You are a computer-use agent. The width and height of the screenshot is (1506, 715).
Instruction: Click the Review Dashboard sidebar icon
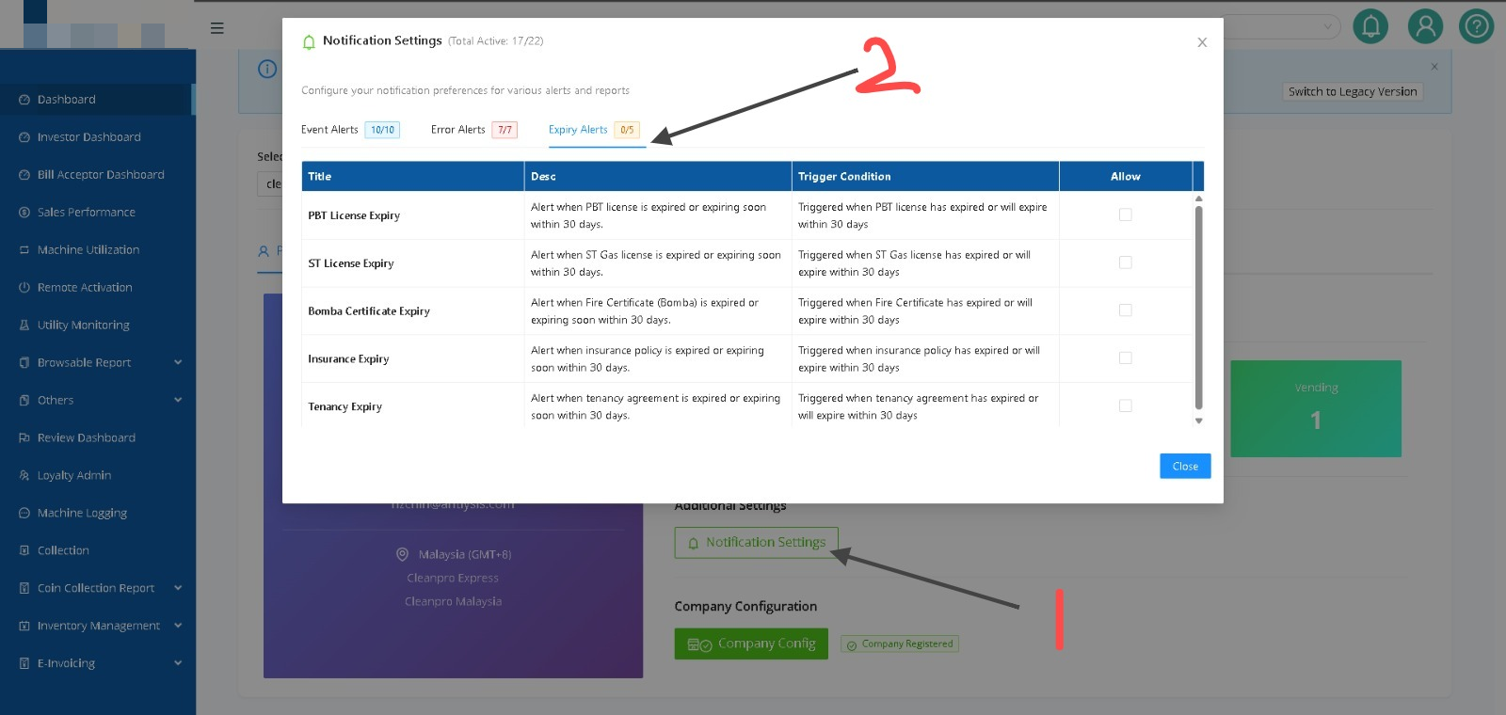[x=24, y=438]
